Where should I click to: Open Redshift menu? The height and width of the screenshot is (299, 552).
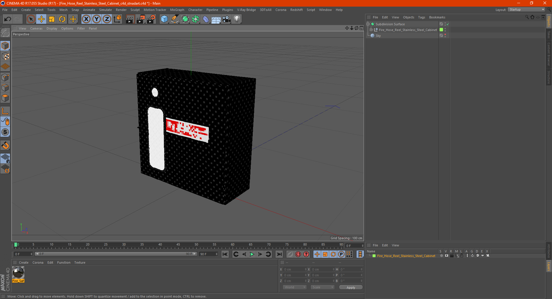tap(296, 10)
